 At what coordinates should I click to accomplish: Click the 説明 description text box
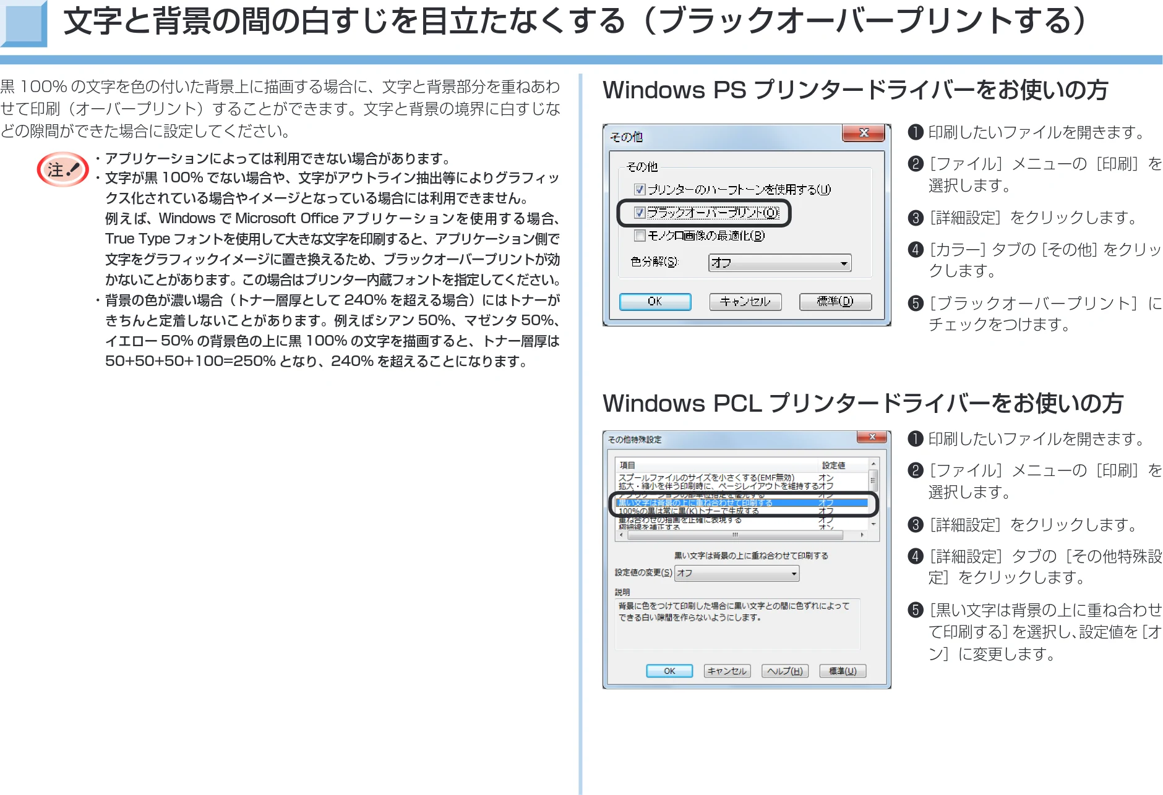click(737, 624)
